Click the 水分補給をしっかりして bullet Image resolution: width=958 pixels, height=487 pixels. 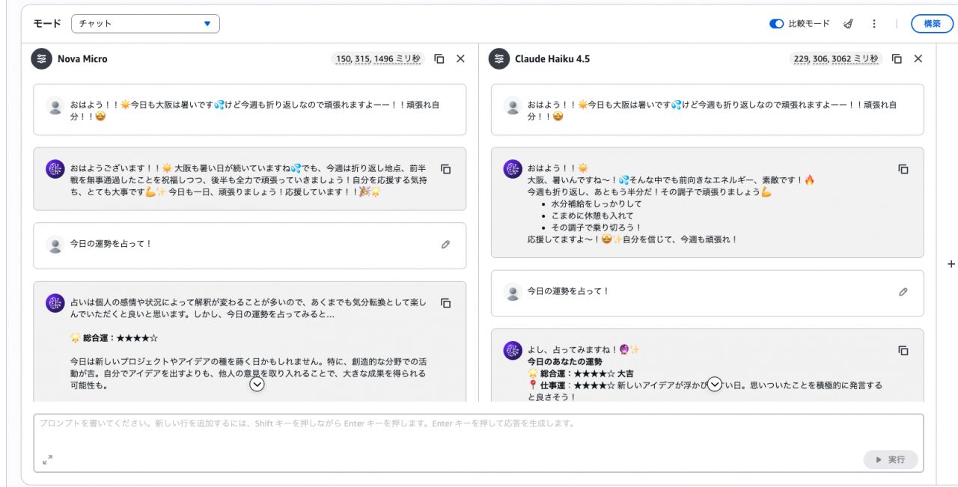pos(597,203)
